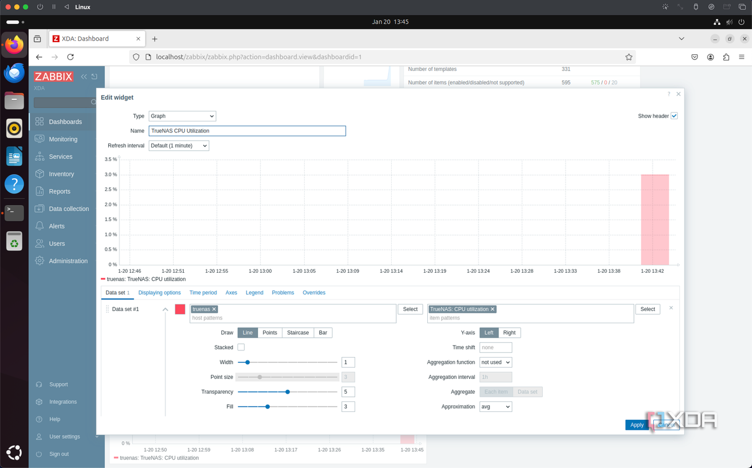Open the Reports section

click(x=59, y=191)
